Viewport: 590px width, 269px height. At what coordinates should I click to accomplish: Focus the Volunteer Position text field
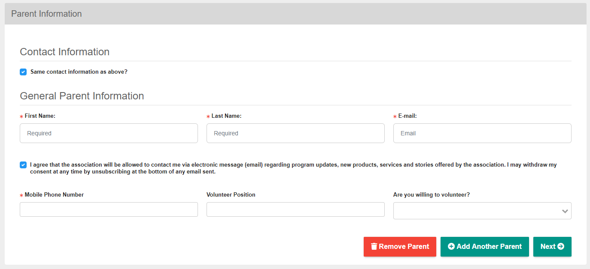pyautogui.click(x=295, y=209)
